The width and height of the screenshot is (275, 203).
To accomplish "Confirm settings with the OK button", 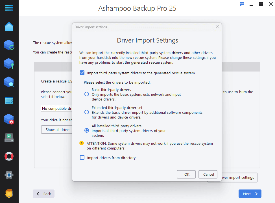I will point(186,174).
